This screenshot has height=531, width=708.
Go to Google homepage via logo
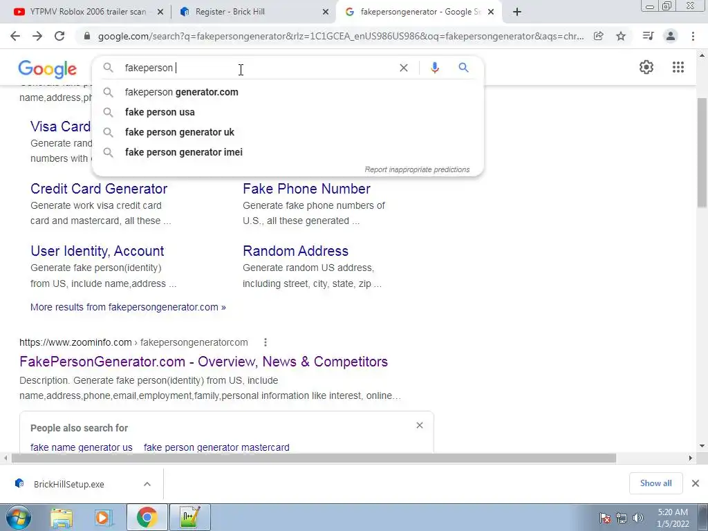(x=48, y=69)
